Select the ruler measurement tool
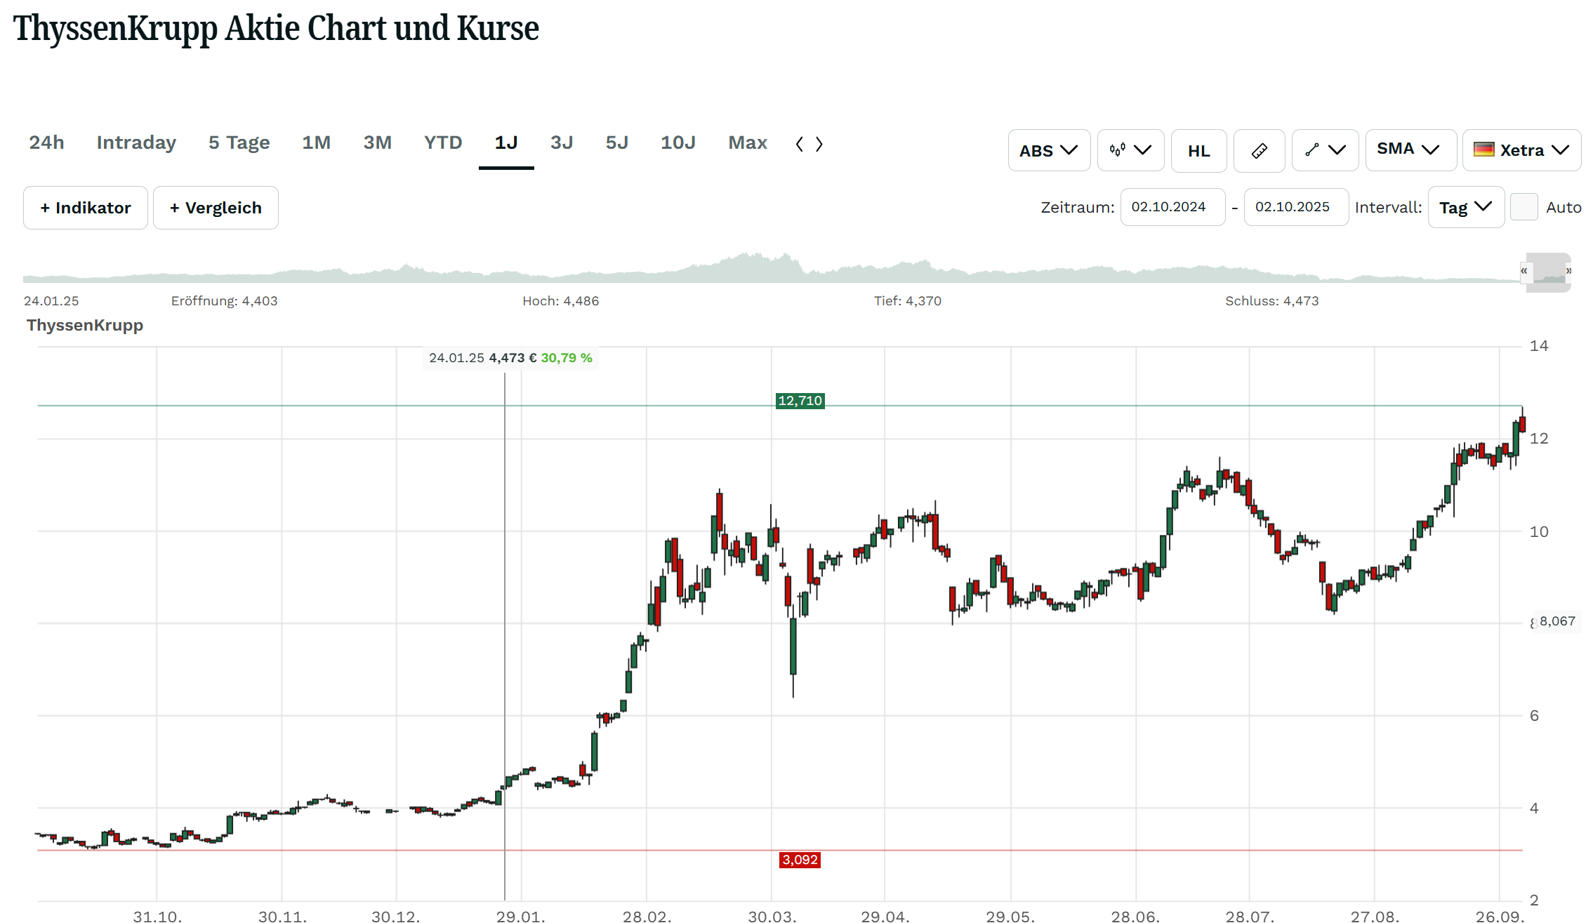The height and width of the screenshot is (923, 1593). pyautogui.click(x=1259, y=150)
